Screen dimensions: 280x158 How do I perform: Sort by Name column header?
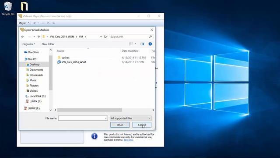[x=61, y=51]
